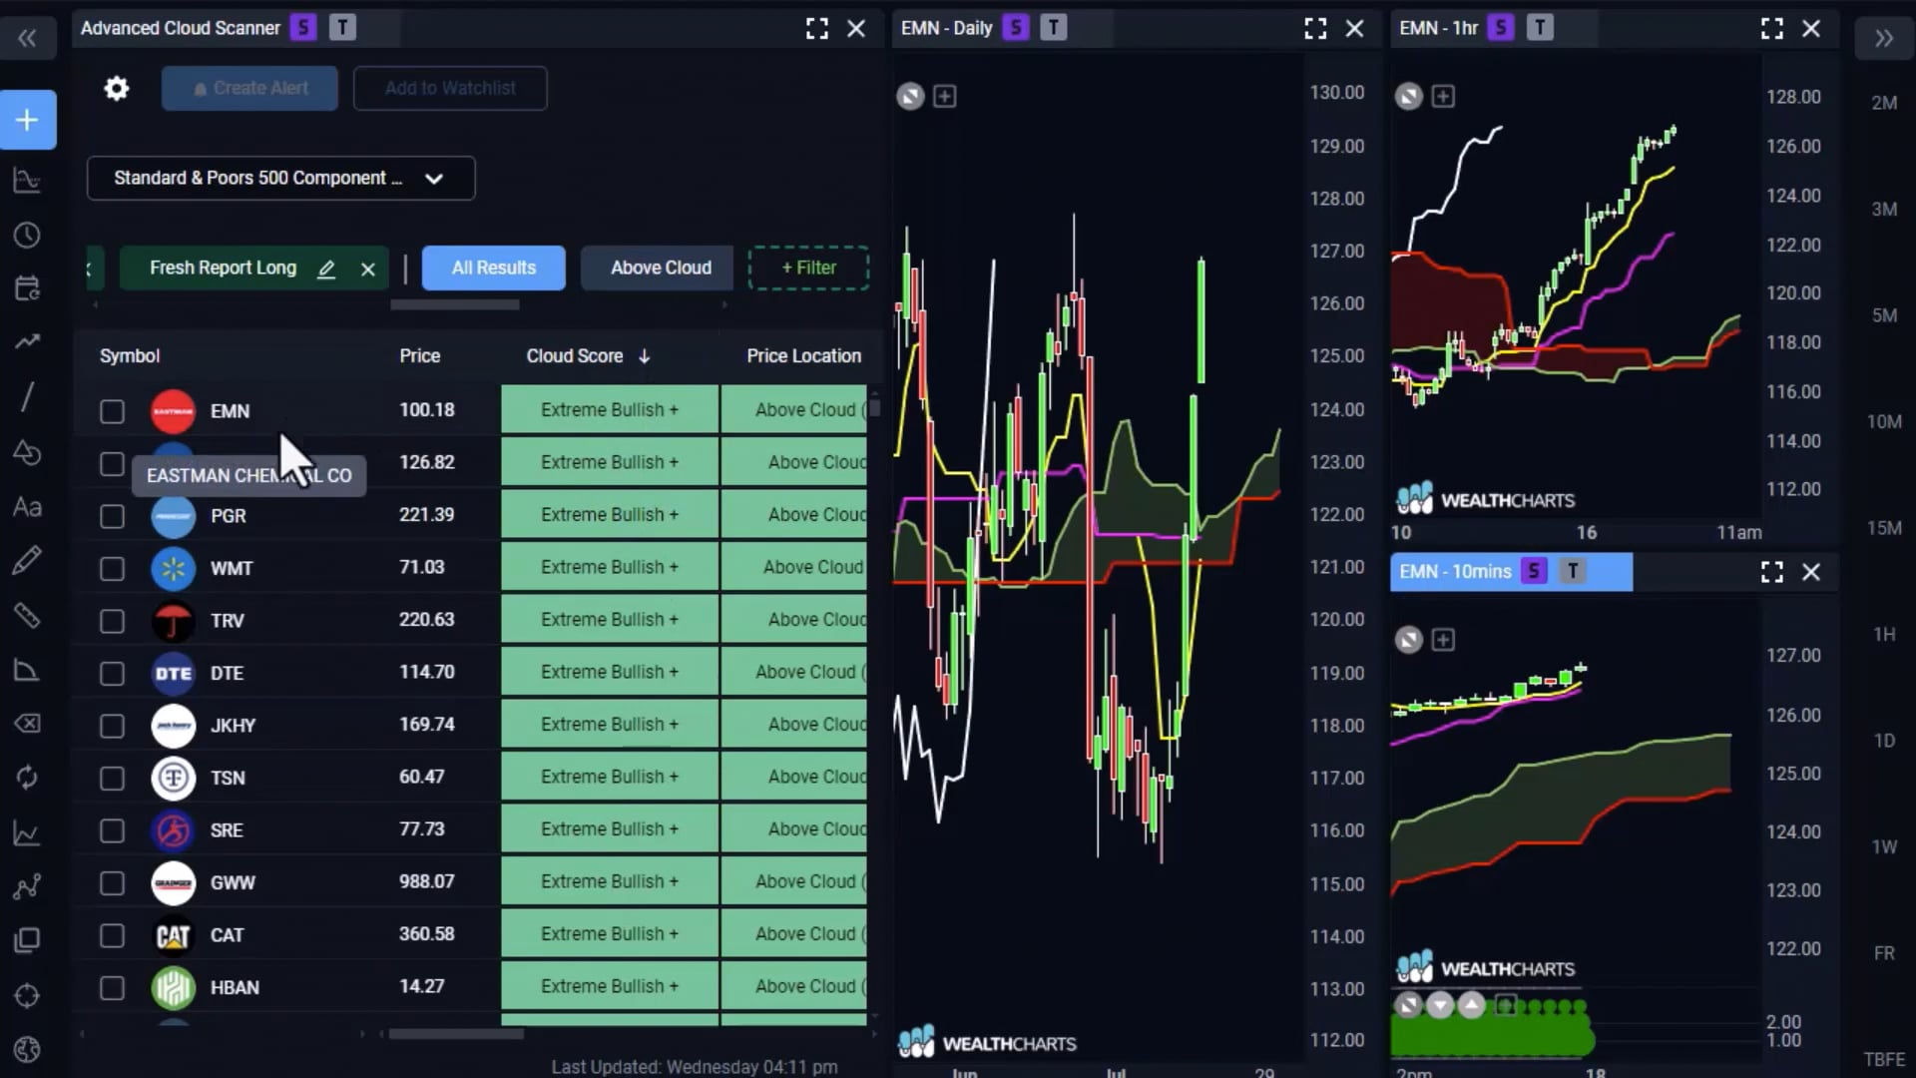Click the results table vertical scrollbar thumb

(875, 407)
